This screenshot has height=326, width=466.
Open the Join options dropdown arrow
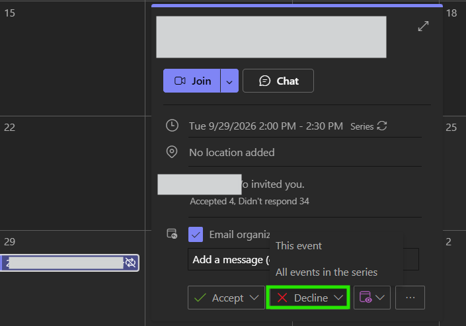(229, 81)
